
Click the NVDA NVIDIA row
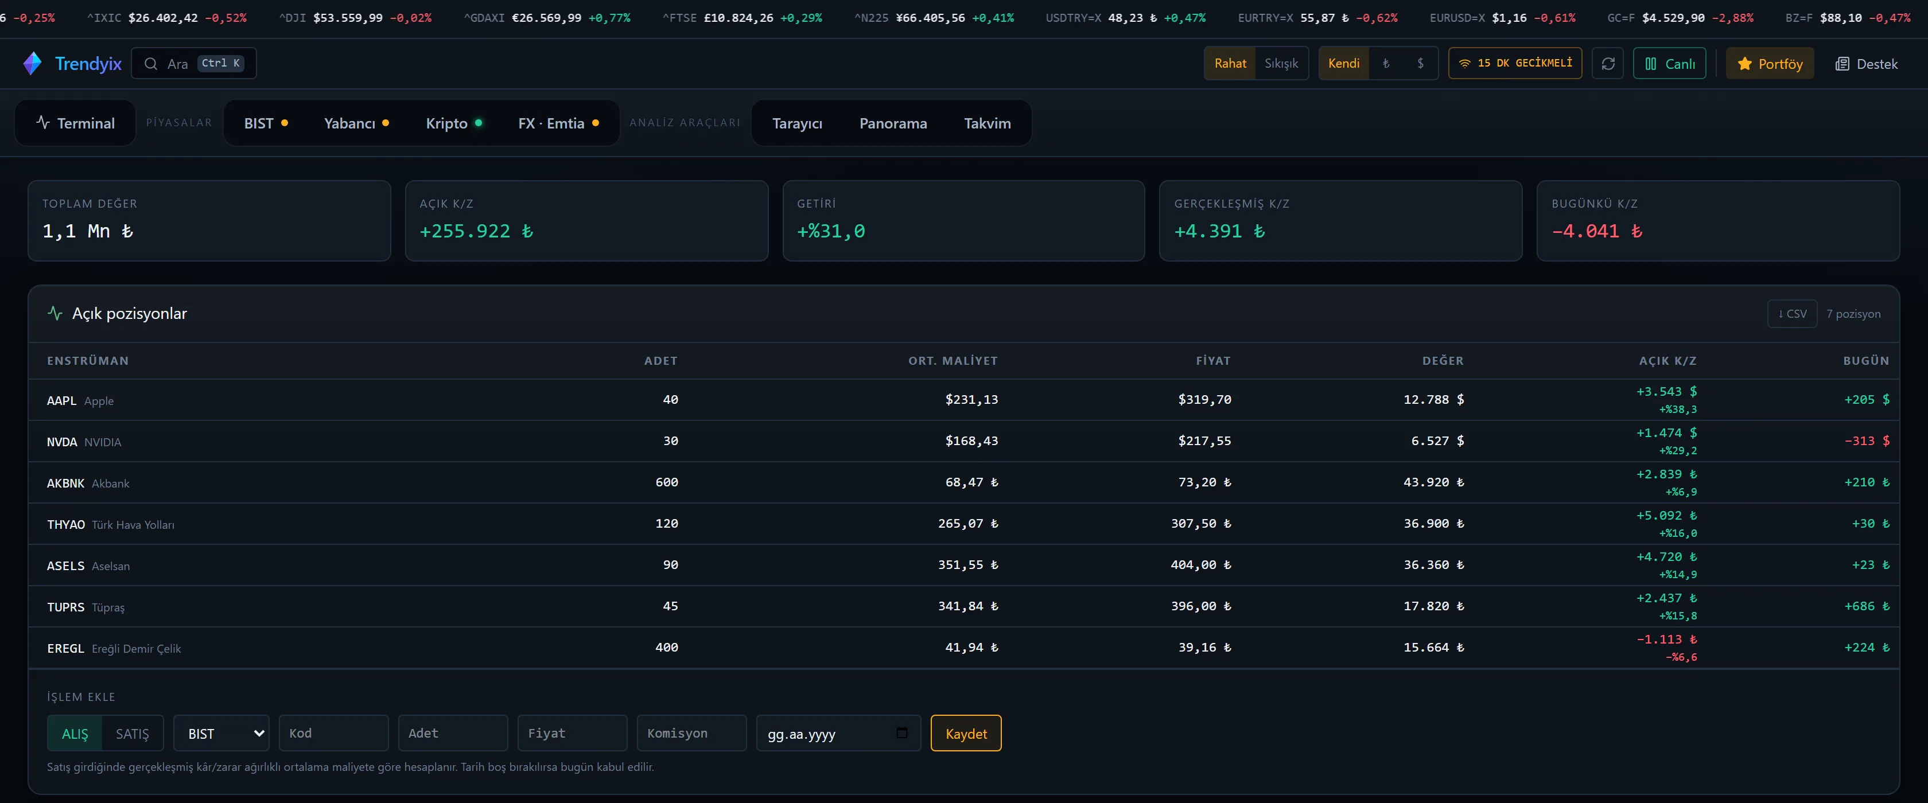[963, 441]
